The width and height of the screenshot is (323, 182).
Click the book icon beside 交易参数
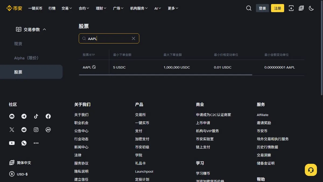[x=19, y=29]
